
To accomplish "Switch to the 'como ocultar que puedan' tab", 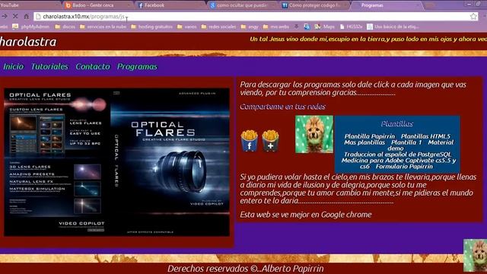I will (x=241, y=5).
